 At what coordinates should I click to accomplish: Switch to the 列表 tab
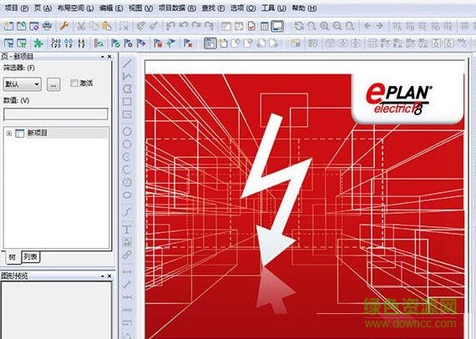[x=30, y=257]
